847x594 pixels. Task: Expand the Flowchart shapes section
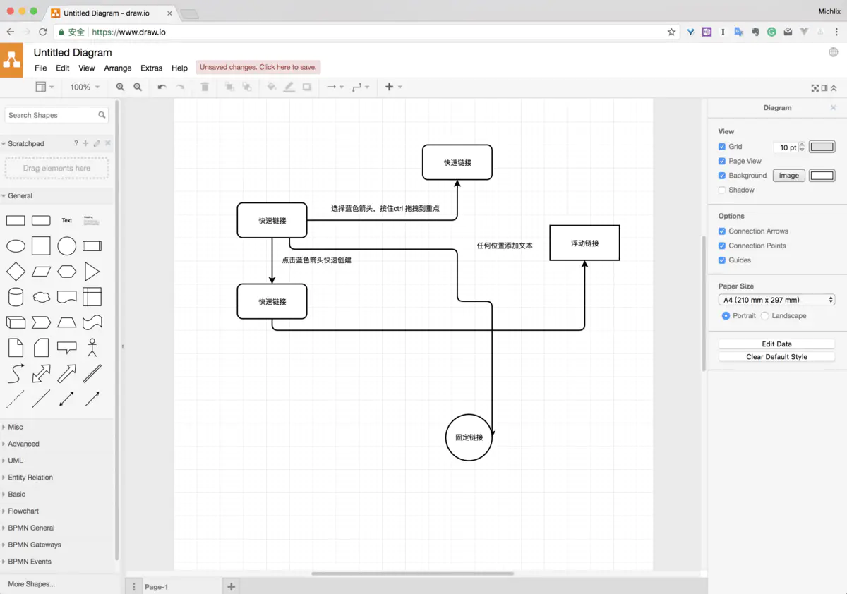23,511
